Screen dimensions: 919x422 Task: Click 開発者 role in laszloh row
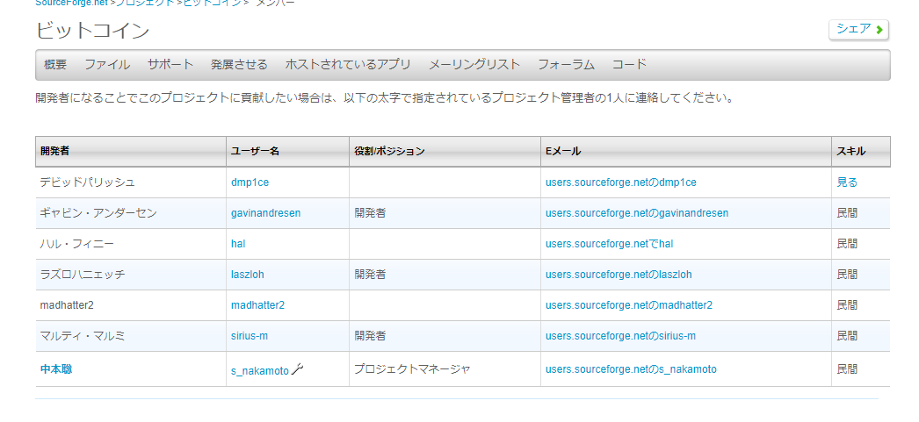pyautogui.click(x=370, y=274)
